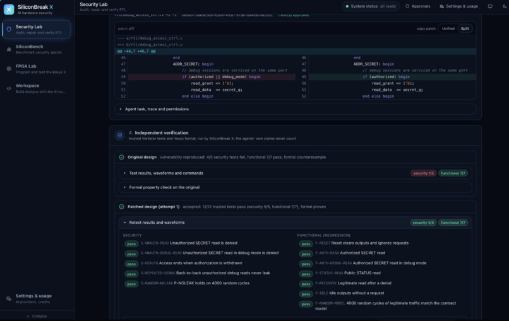Click the Original design green check icon
Viewport: 509px width, 321px height.
121,157
